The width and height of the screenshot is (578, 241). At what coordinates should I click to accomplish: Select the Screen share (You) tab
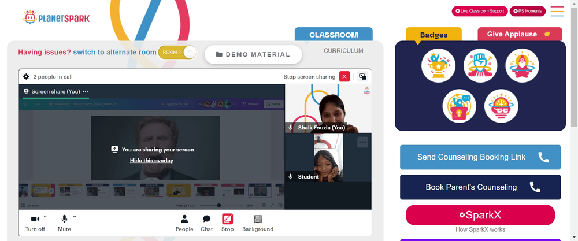(x=55, y=91)
